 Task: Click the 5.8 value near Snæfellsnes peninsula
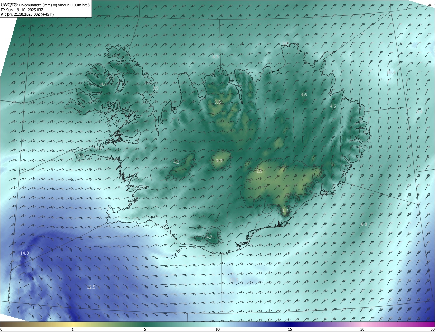pyautogui.click(x=81, y=155)
